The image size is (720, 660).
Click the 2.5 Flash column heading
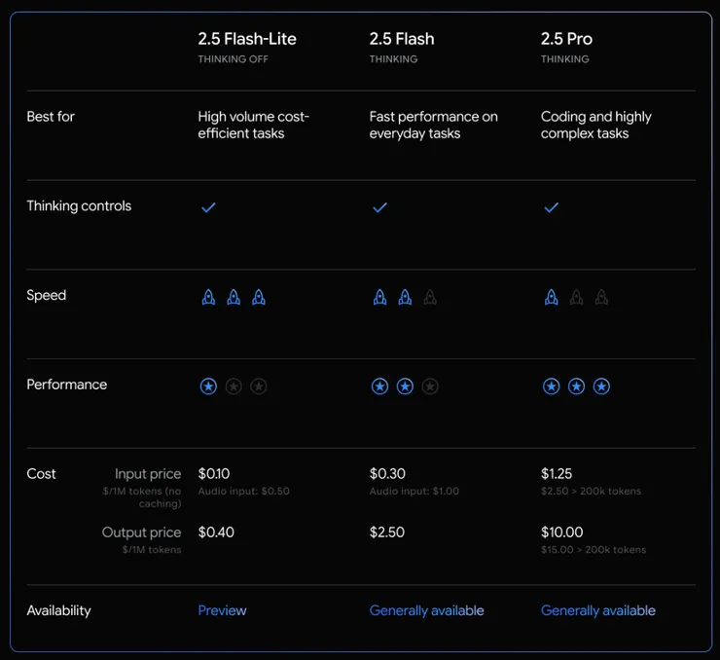click(x=402, y=39)
